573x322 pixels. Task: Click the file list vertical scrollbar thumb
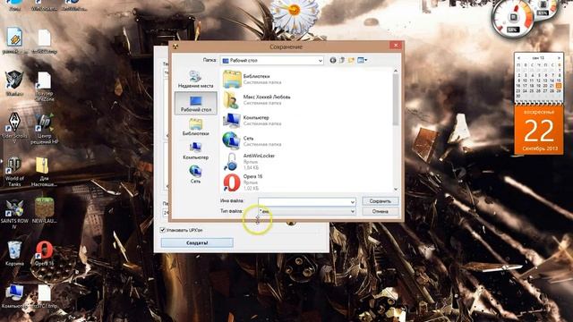396,98
